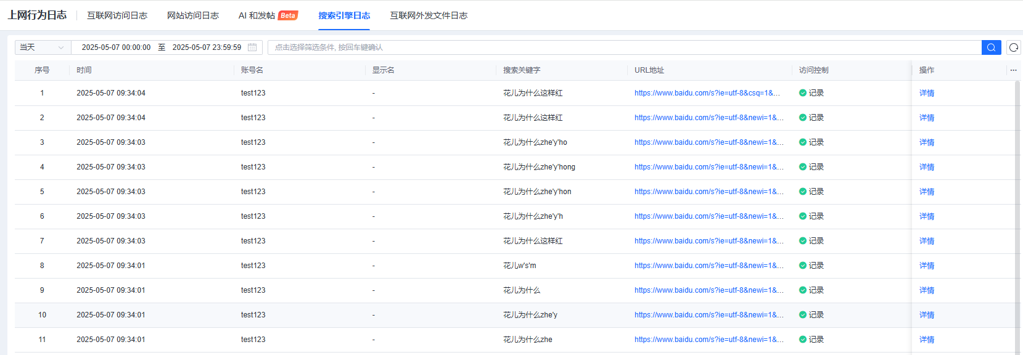
Task: Click the 时间 column header
Action: (x=84, y=70)
